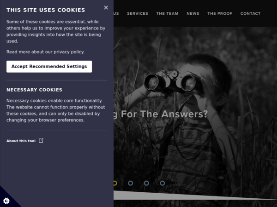Switch to the third carousel slide dot

coord(146,183)
